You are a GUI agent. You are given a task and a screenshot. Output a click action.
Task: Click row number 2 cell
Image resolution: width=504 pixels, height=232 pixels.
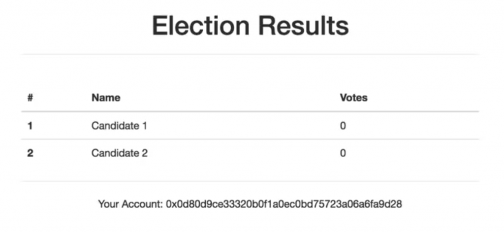(30, 153)
